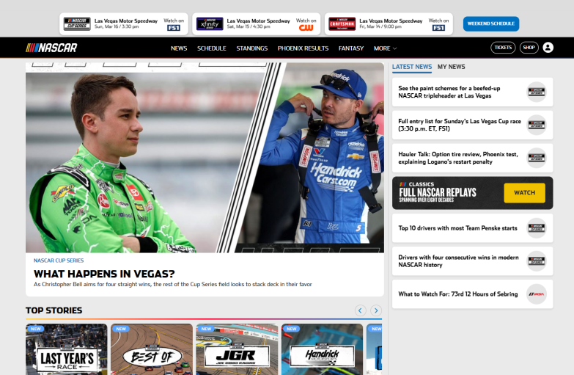Open the SCHEDULE menu item
Screen dimensions: 574x375
(212, 48)
